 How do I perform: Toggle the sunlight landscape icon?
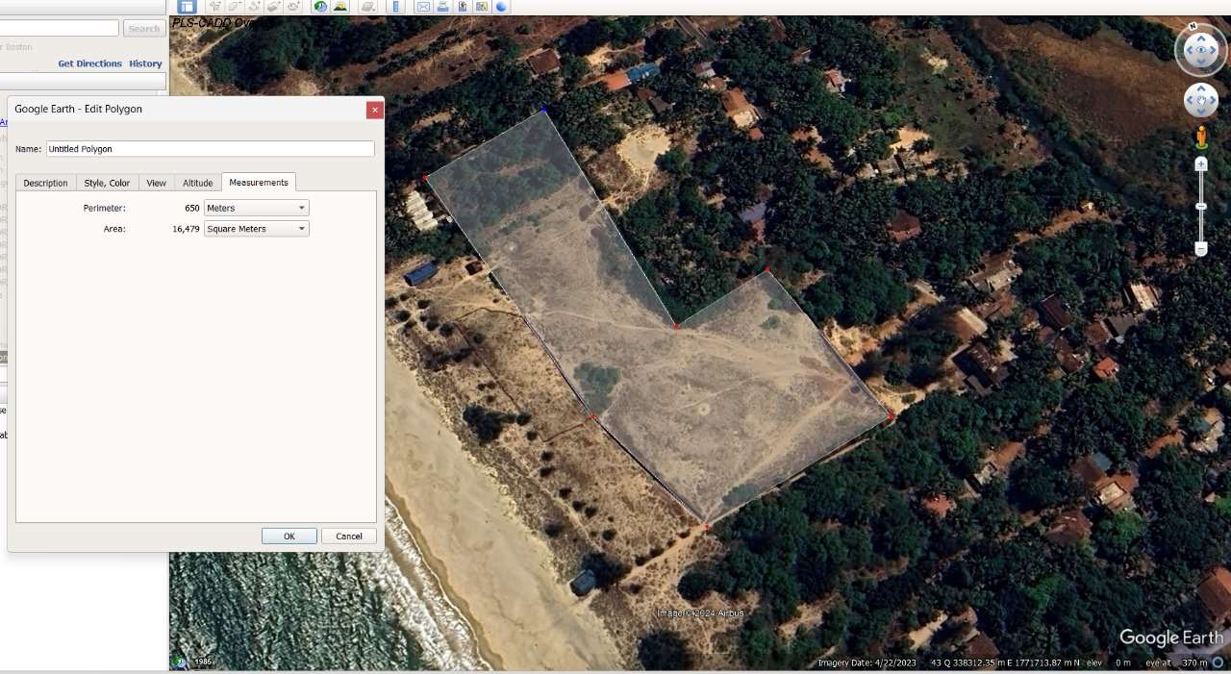340,6
